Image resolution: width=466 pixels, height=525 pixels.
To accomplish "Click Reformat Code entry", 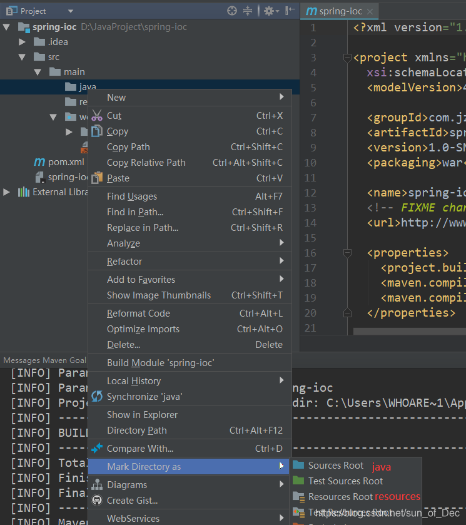I will point(190,313).
